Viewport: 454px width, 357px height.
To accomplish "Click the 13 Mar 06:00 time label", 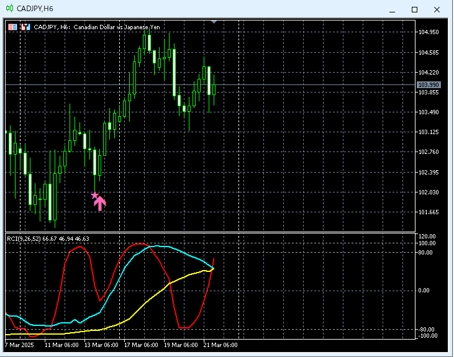I will coord(101,345).
